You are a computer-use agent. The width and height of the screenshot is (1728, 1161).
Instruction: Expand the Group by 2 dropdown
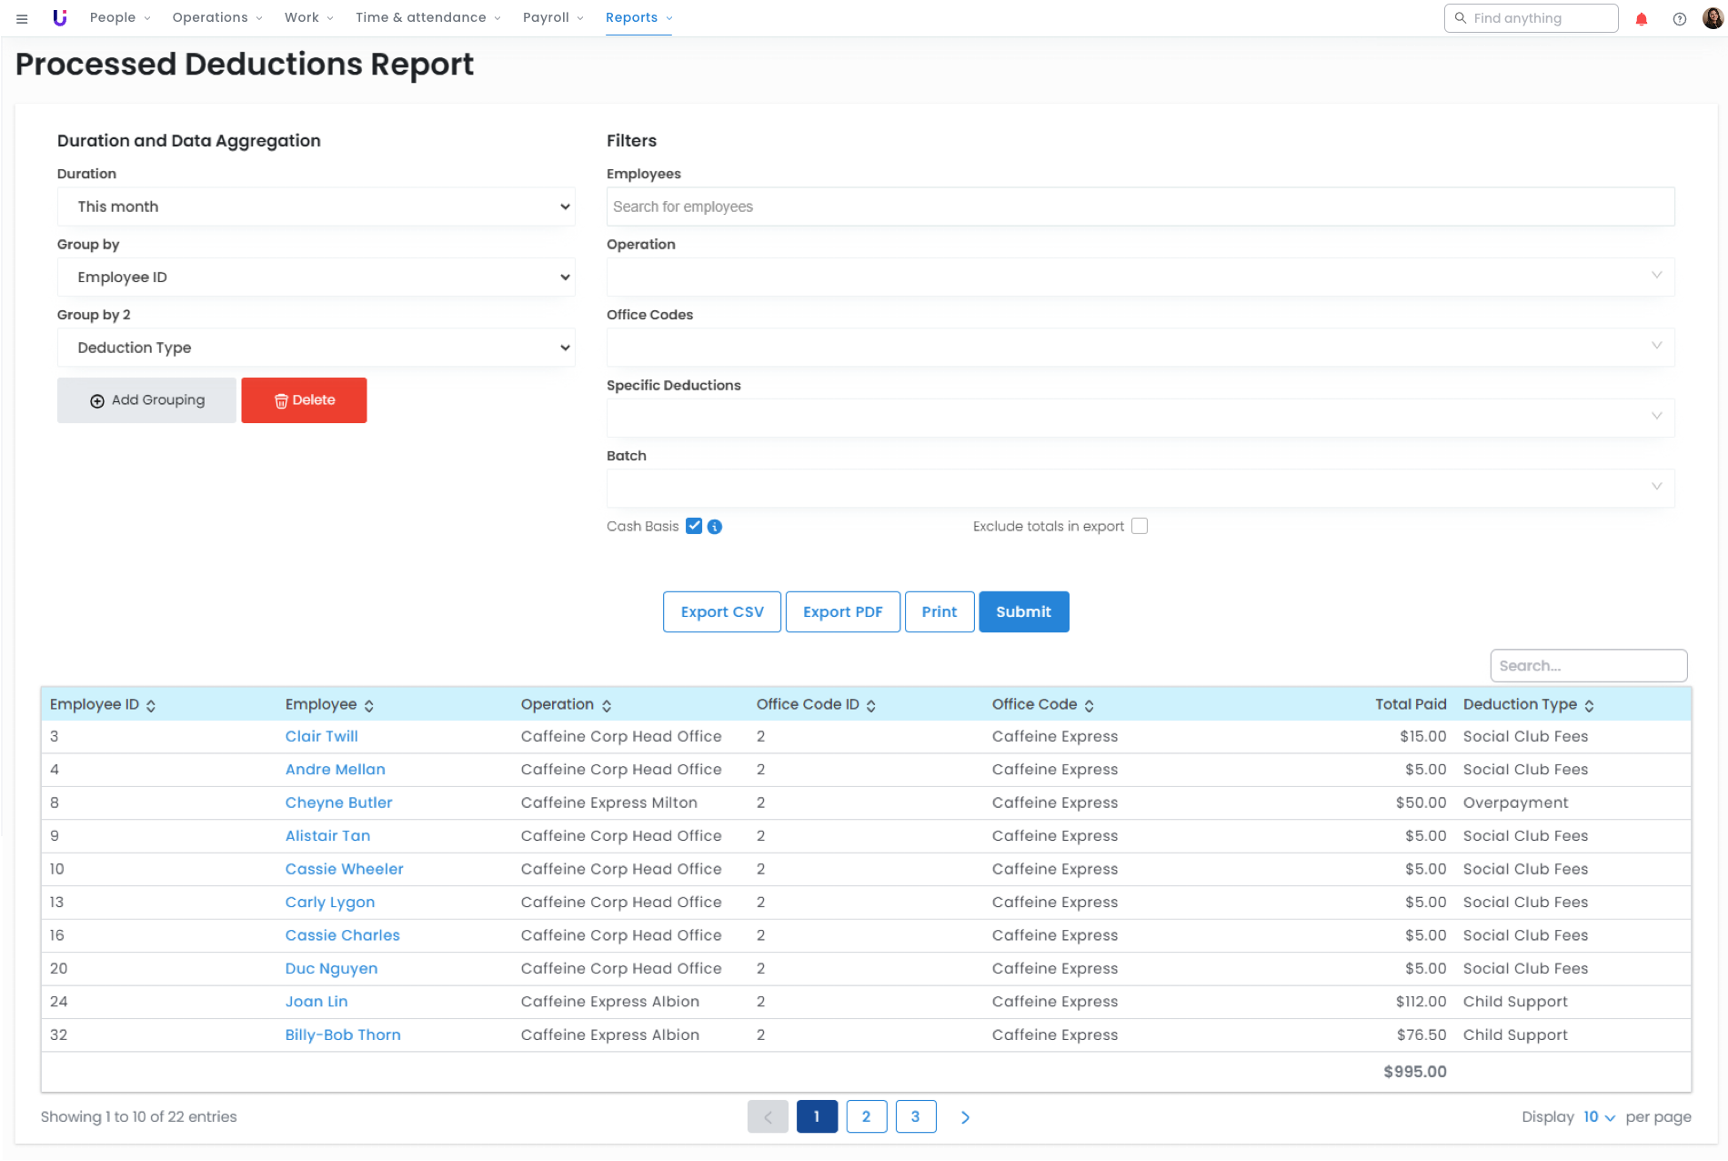[x=316, y=348]
